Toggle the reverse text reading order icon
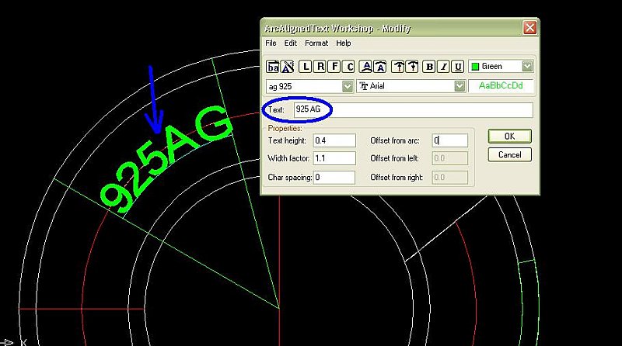This screenshot has height=346, width=622. pos(273,67)
